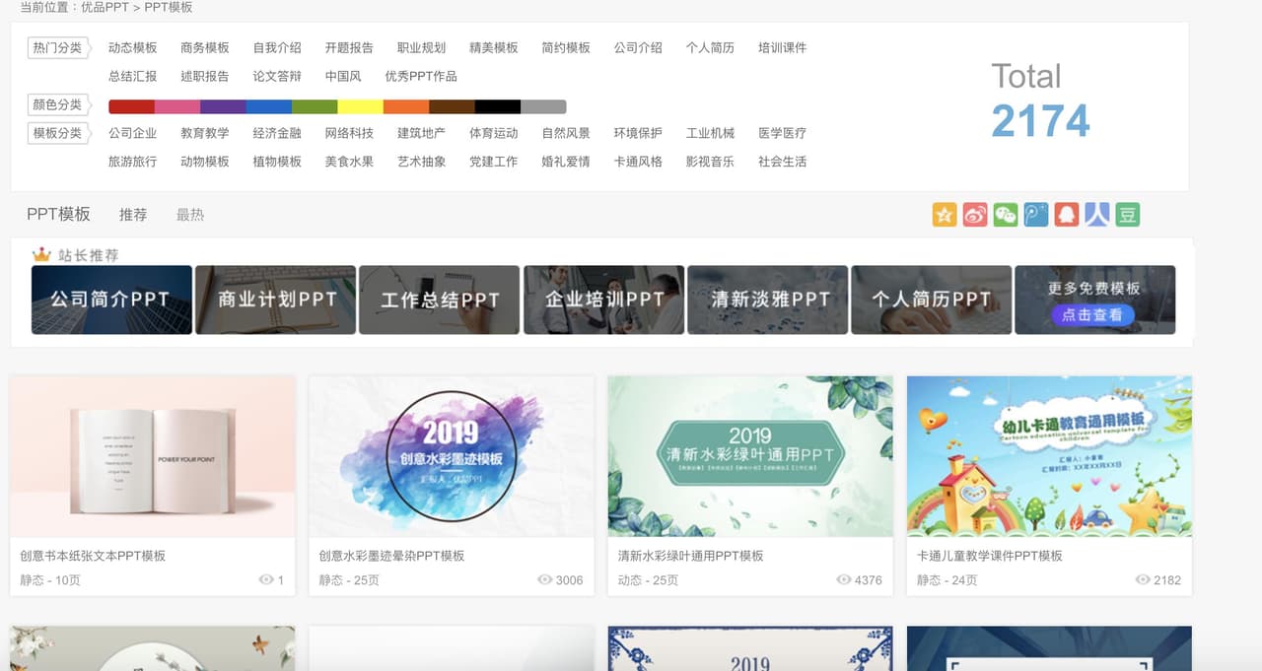Image resolution: width=1262 pixels, height=671 pixels.
Task: Go to 优品PPT in the breadcrumb
Action: point(103,7)
